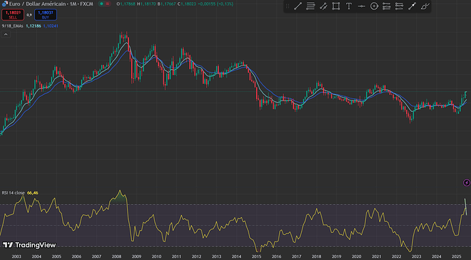Select the horizontal line marker tool
This screenshot has height=260, width=471.
click(x=361, y=6)
